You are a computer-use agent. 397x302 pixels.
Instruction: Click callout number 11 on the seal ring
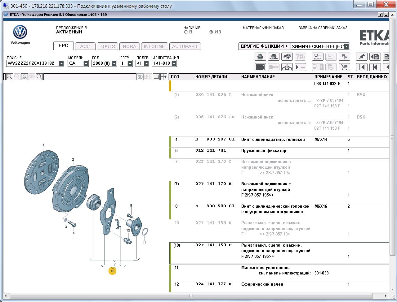(145, 243)
